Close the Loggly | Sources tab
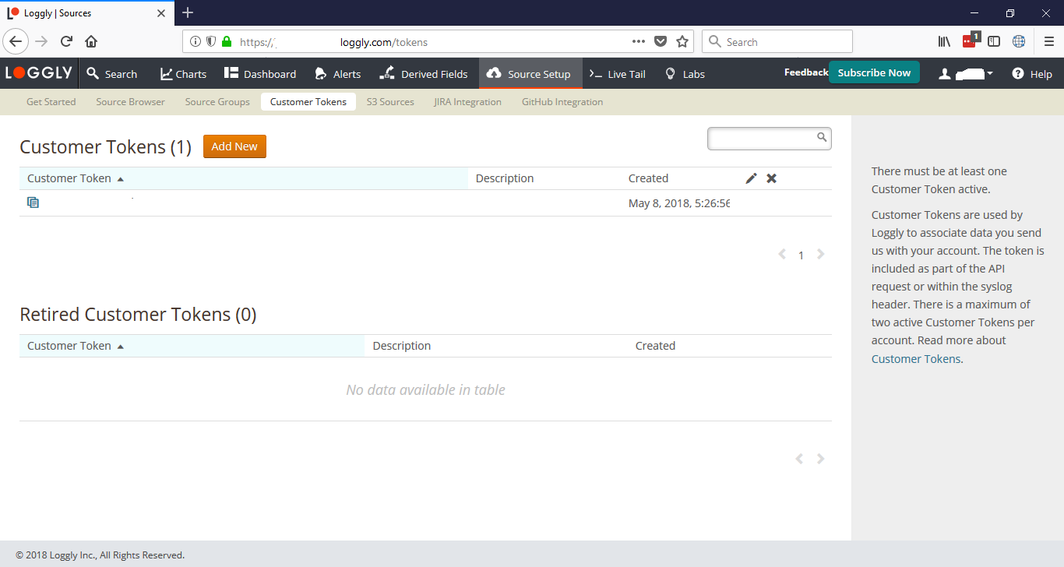Image resolution: width=1064 pixels, height=567 pixels. [161, 13]
